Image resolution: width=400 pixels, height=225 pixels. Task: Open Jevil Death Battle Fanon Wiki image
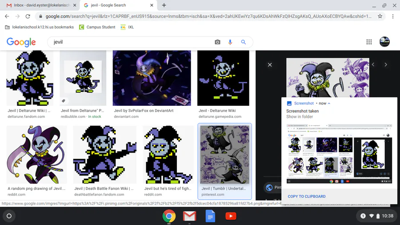[x=104, y=155]
